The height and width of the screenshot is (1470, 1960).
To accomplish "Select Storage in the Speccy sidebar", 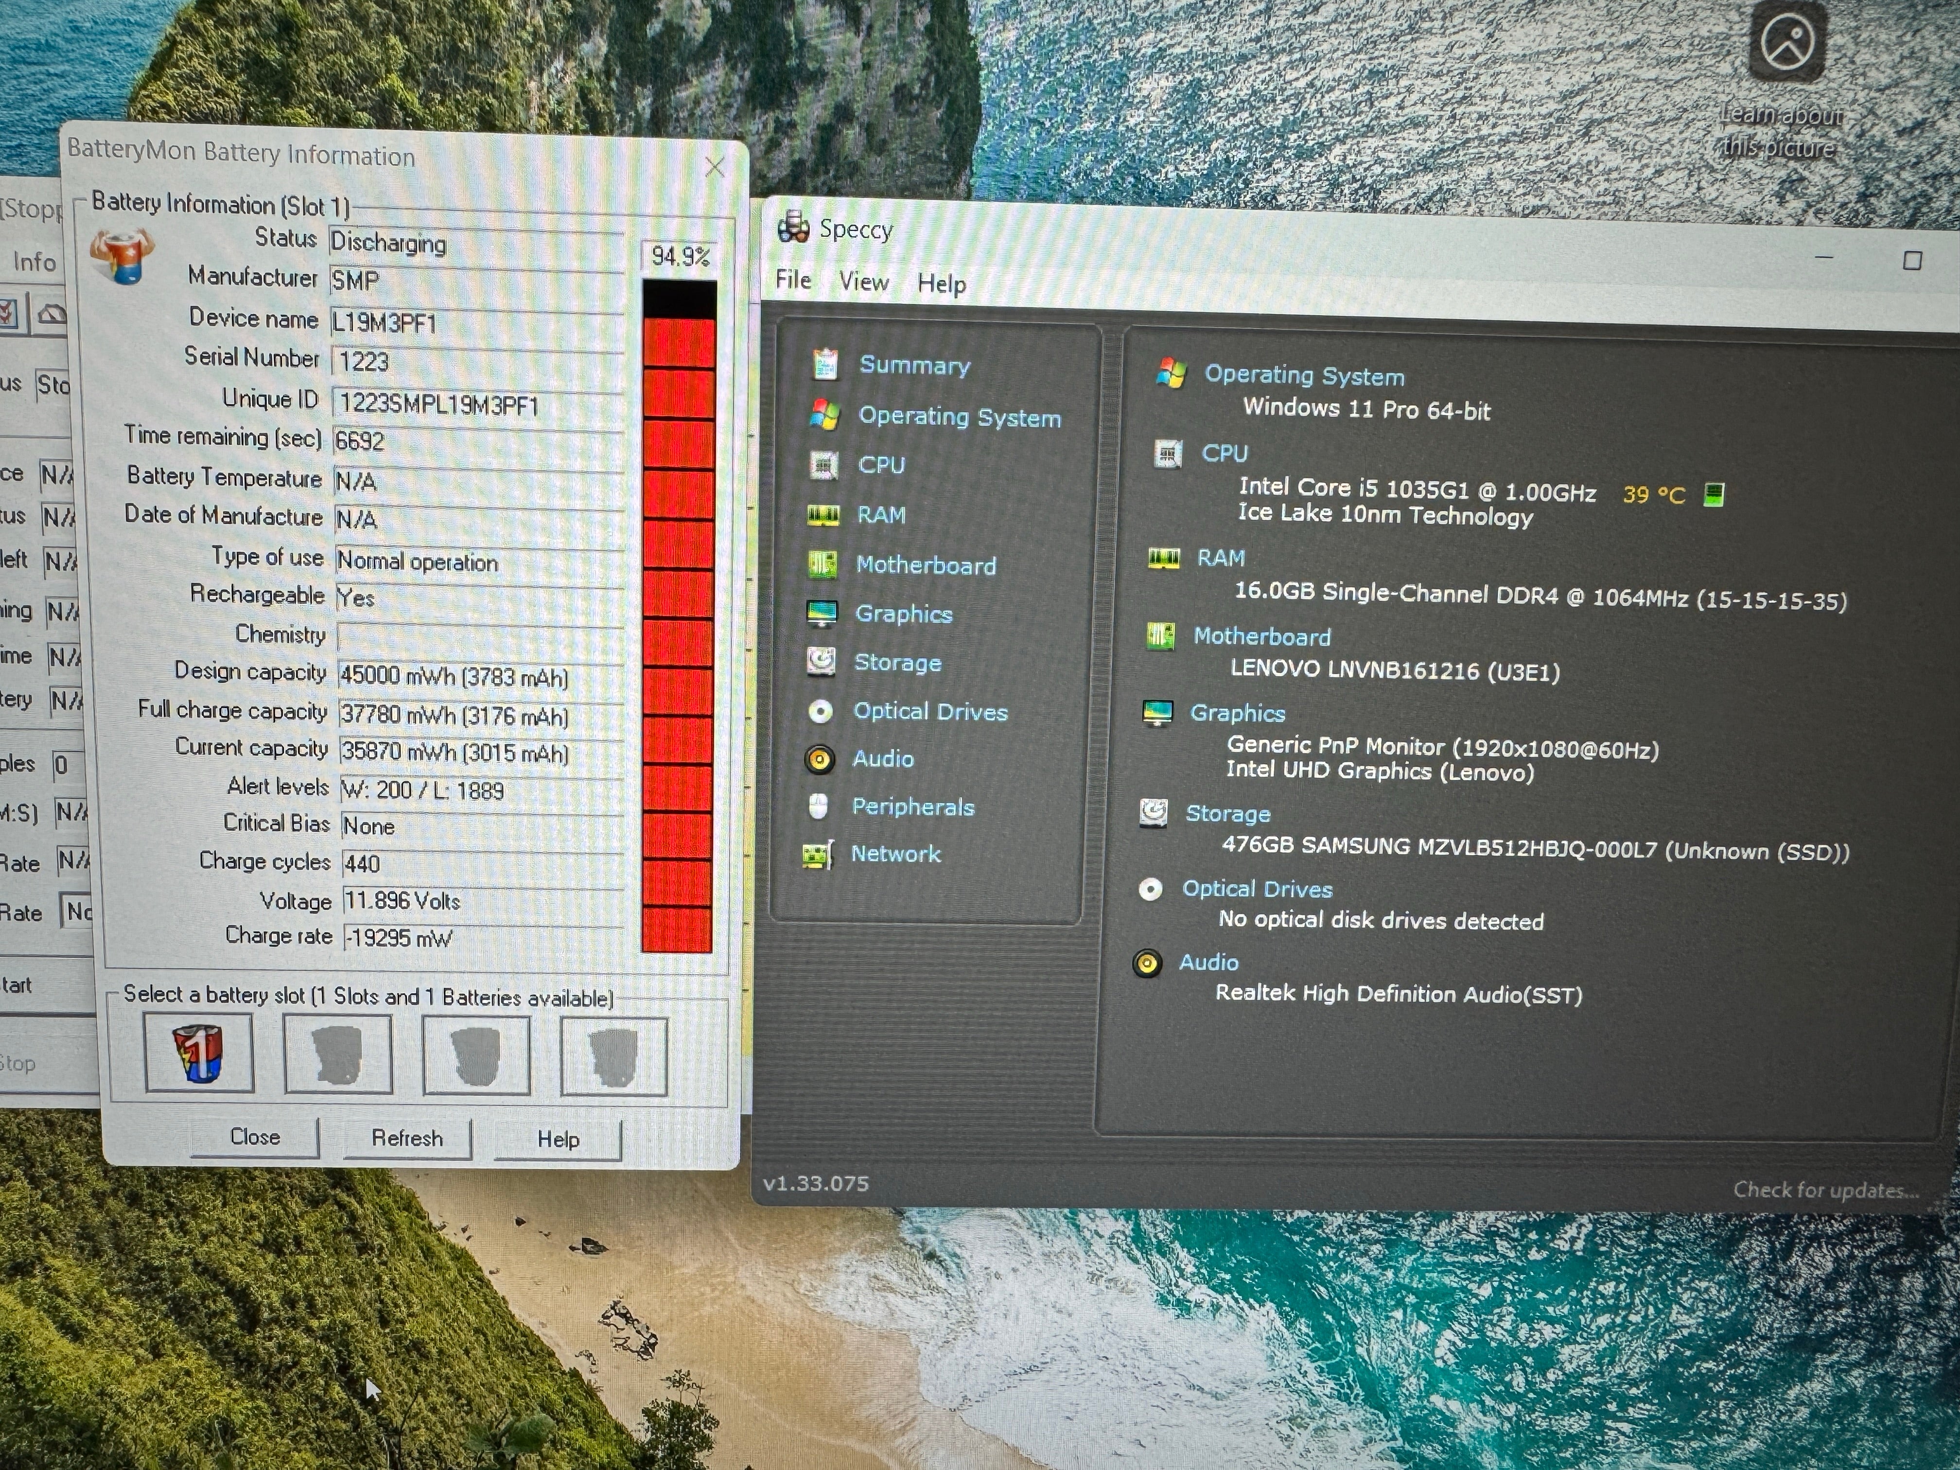I will 897,663.
